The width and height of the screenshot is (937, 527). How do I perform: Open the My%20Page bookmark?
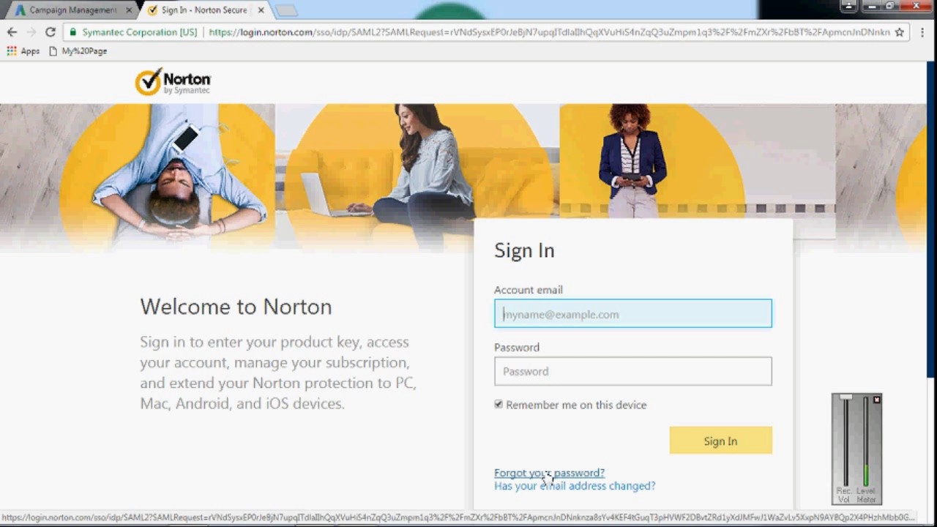[78, 51]
